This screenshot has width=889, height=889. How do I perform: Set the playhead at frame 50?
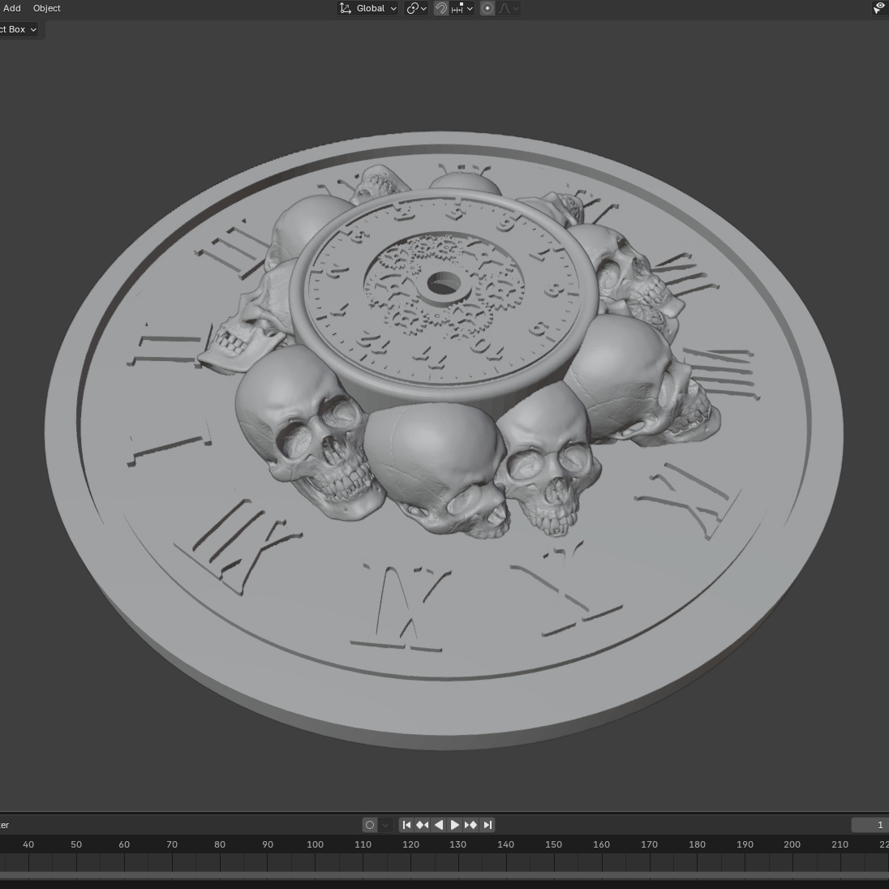click(76, 844)
